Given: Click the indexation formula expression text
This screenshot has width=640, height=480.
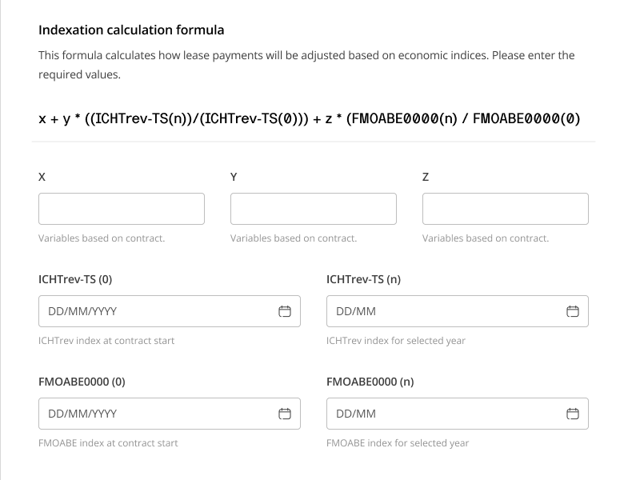Looking at the screenshot, I should point(309,118).
